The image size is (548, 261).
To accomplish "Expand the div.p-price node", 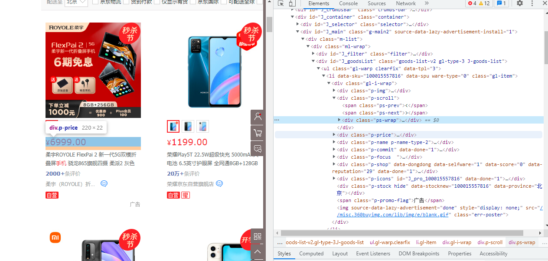I will coord(334,135).
